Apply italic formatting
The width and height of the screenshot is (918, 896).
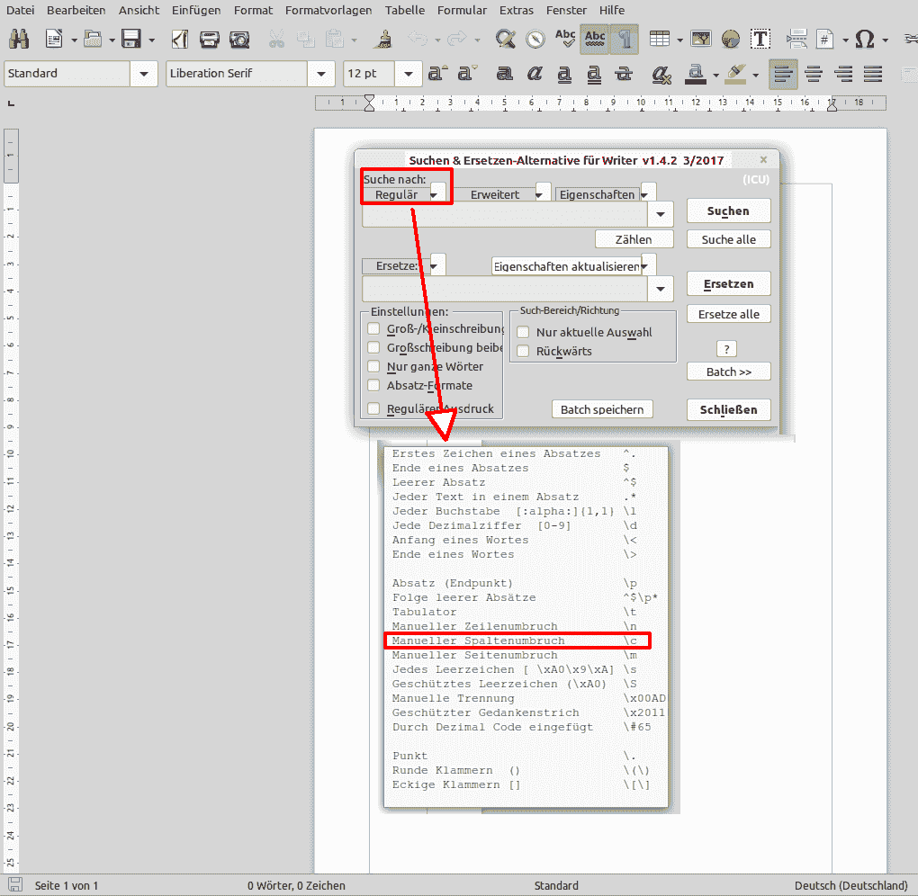coord(534,74)
